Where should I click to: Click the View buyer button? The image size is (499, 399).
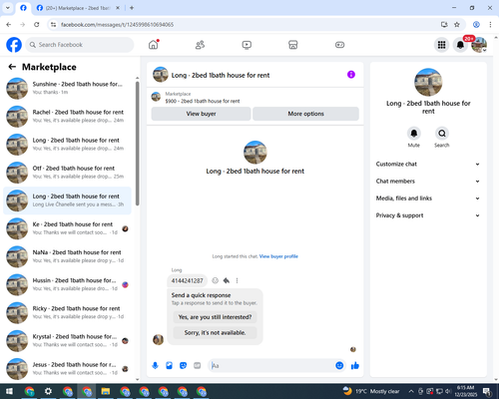201,114
